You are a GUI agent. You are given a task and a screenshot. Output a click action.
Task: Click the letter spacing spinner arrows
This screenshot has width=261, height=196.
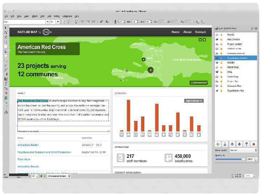coord(138,22)
